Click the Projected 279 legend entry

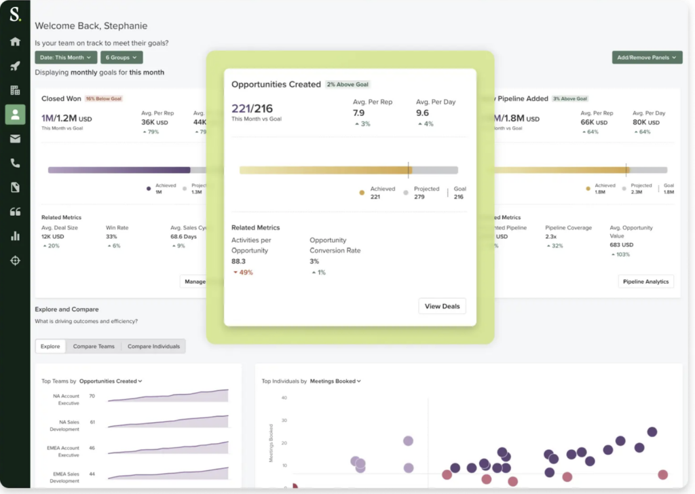pyautogui.click(x=421, y=193)
